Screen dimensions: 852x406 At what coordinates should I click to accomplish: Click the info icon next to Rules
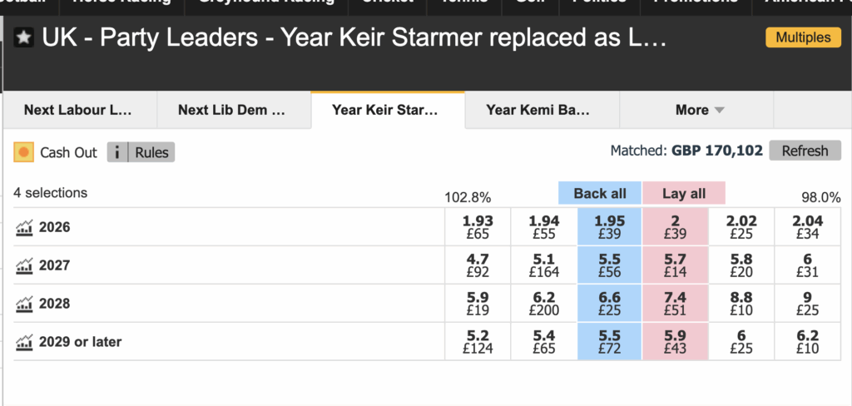pyautogui.click(x=117, y=152)
